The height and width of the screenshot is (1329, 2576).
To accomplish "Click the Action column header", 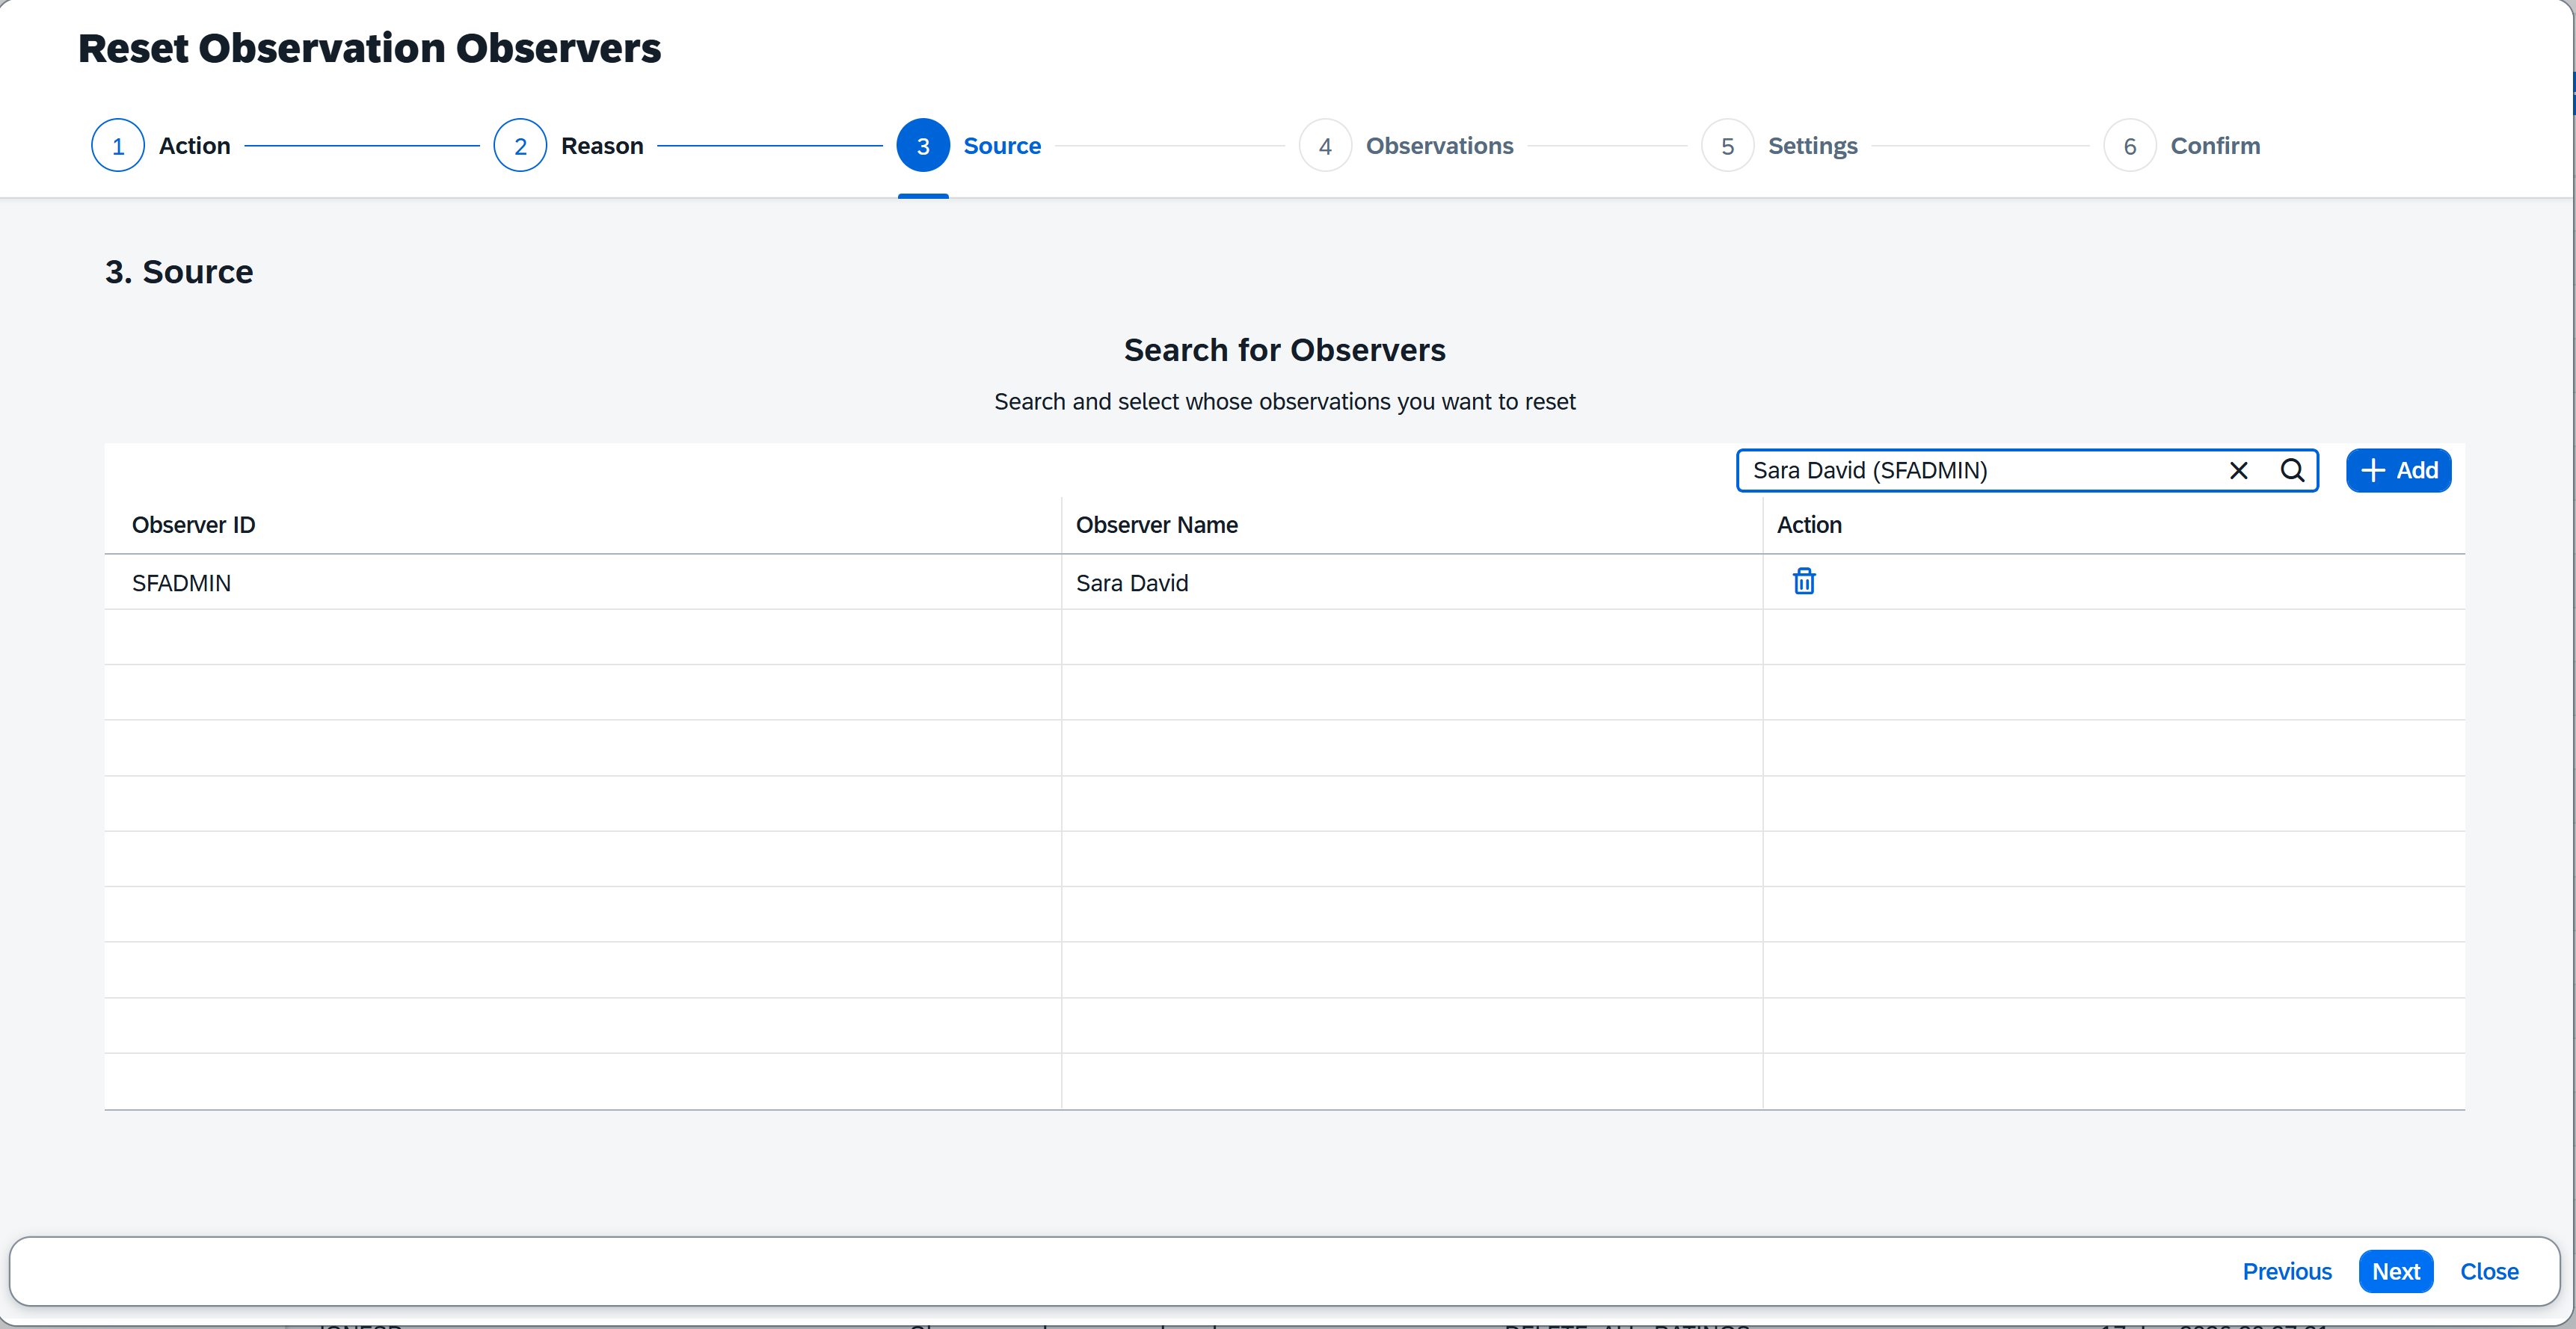I will pyautogui.click(x=1808, y=525).
